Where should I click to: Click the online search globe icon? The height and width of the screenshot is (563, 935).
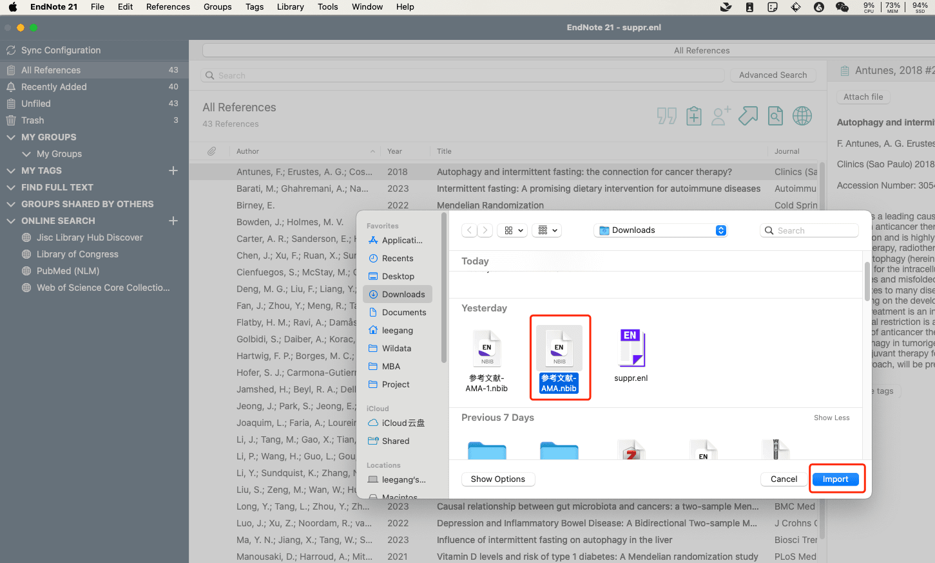pyautogui.click(x=802, y=116)
